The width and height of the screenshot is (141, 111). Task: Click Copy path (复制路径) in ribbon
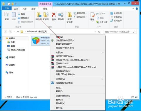click(23, 18)
